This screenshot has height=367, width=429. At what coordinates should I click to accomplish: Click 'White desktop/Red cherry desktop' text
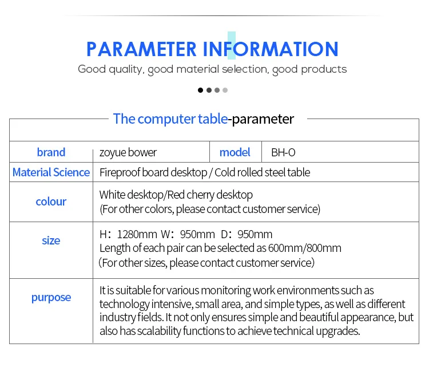pyautogui.click(x=176, y=195)
